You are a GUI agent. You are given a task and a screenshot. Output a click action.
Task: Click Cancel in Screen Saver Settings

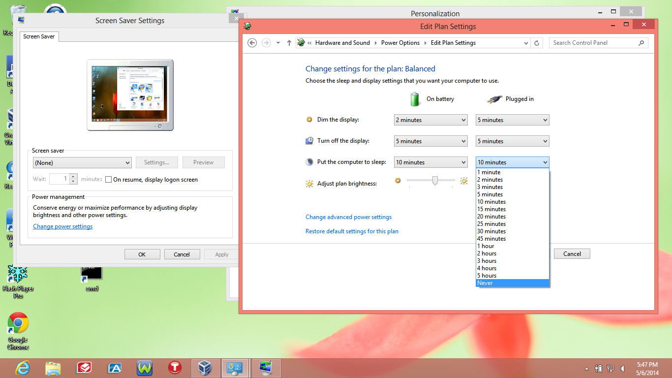point(182,254)
